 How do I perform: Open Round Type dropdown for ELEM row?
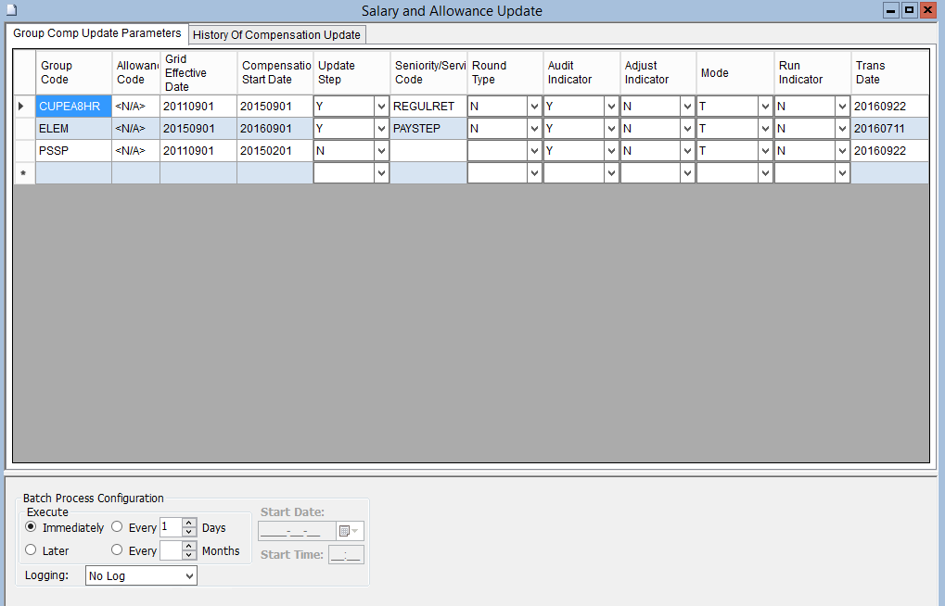pyautogui.click(x=534, y=129)
